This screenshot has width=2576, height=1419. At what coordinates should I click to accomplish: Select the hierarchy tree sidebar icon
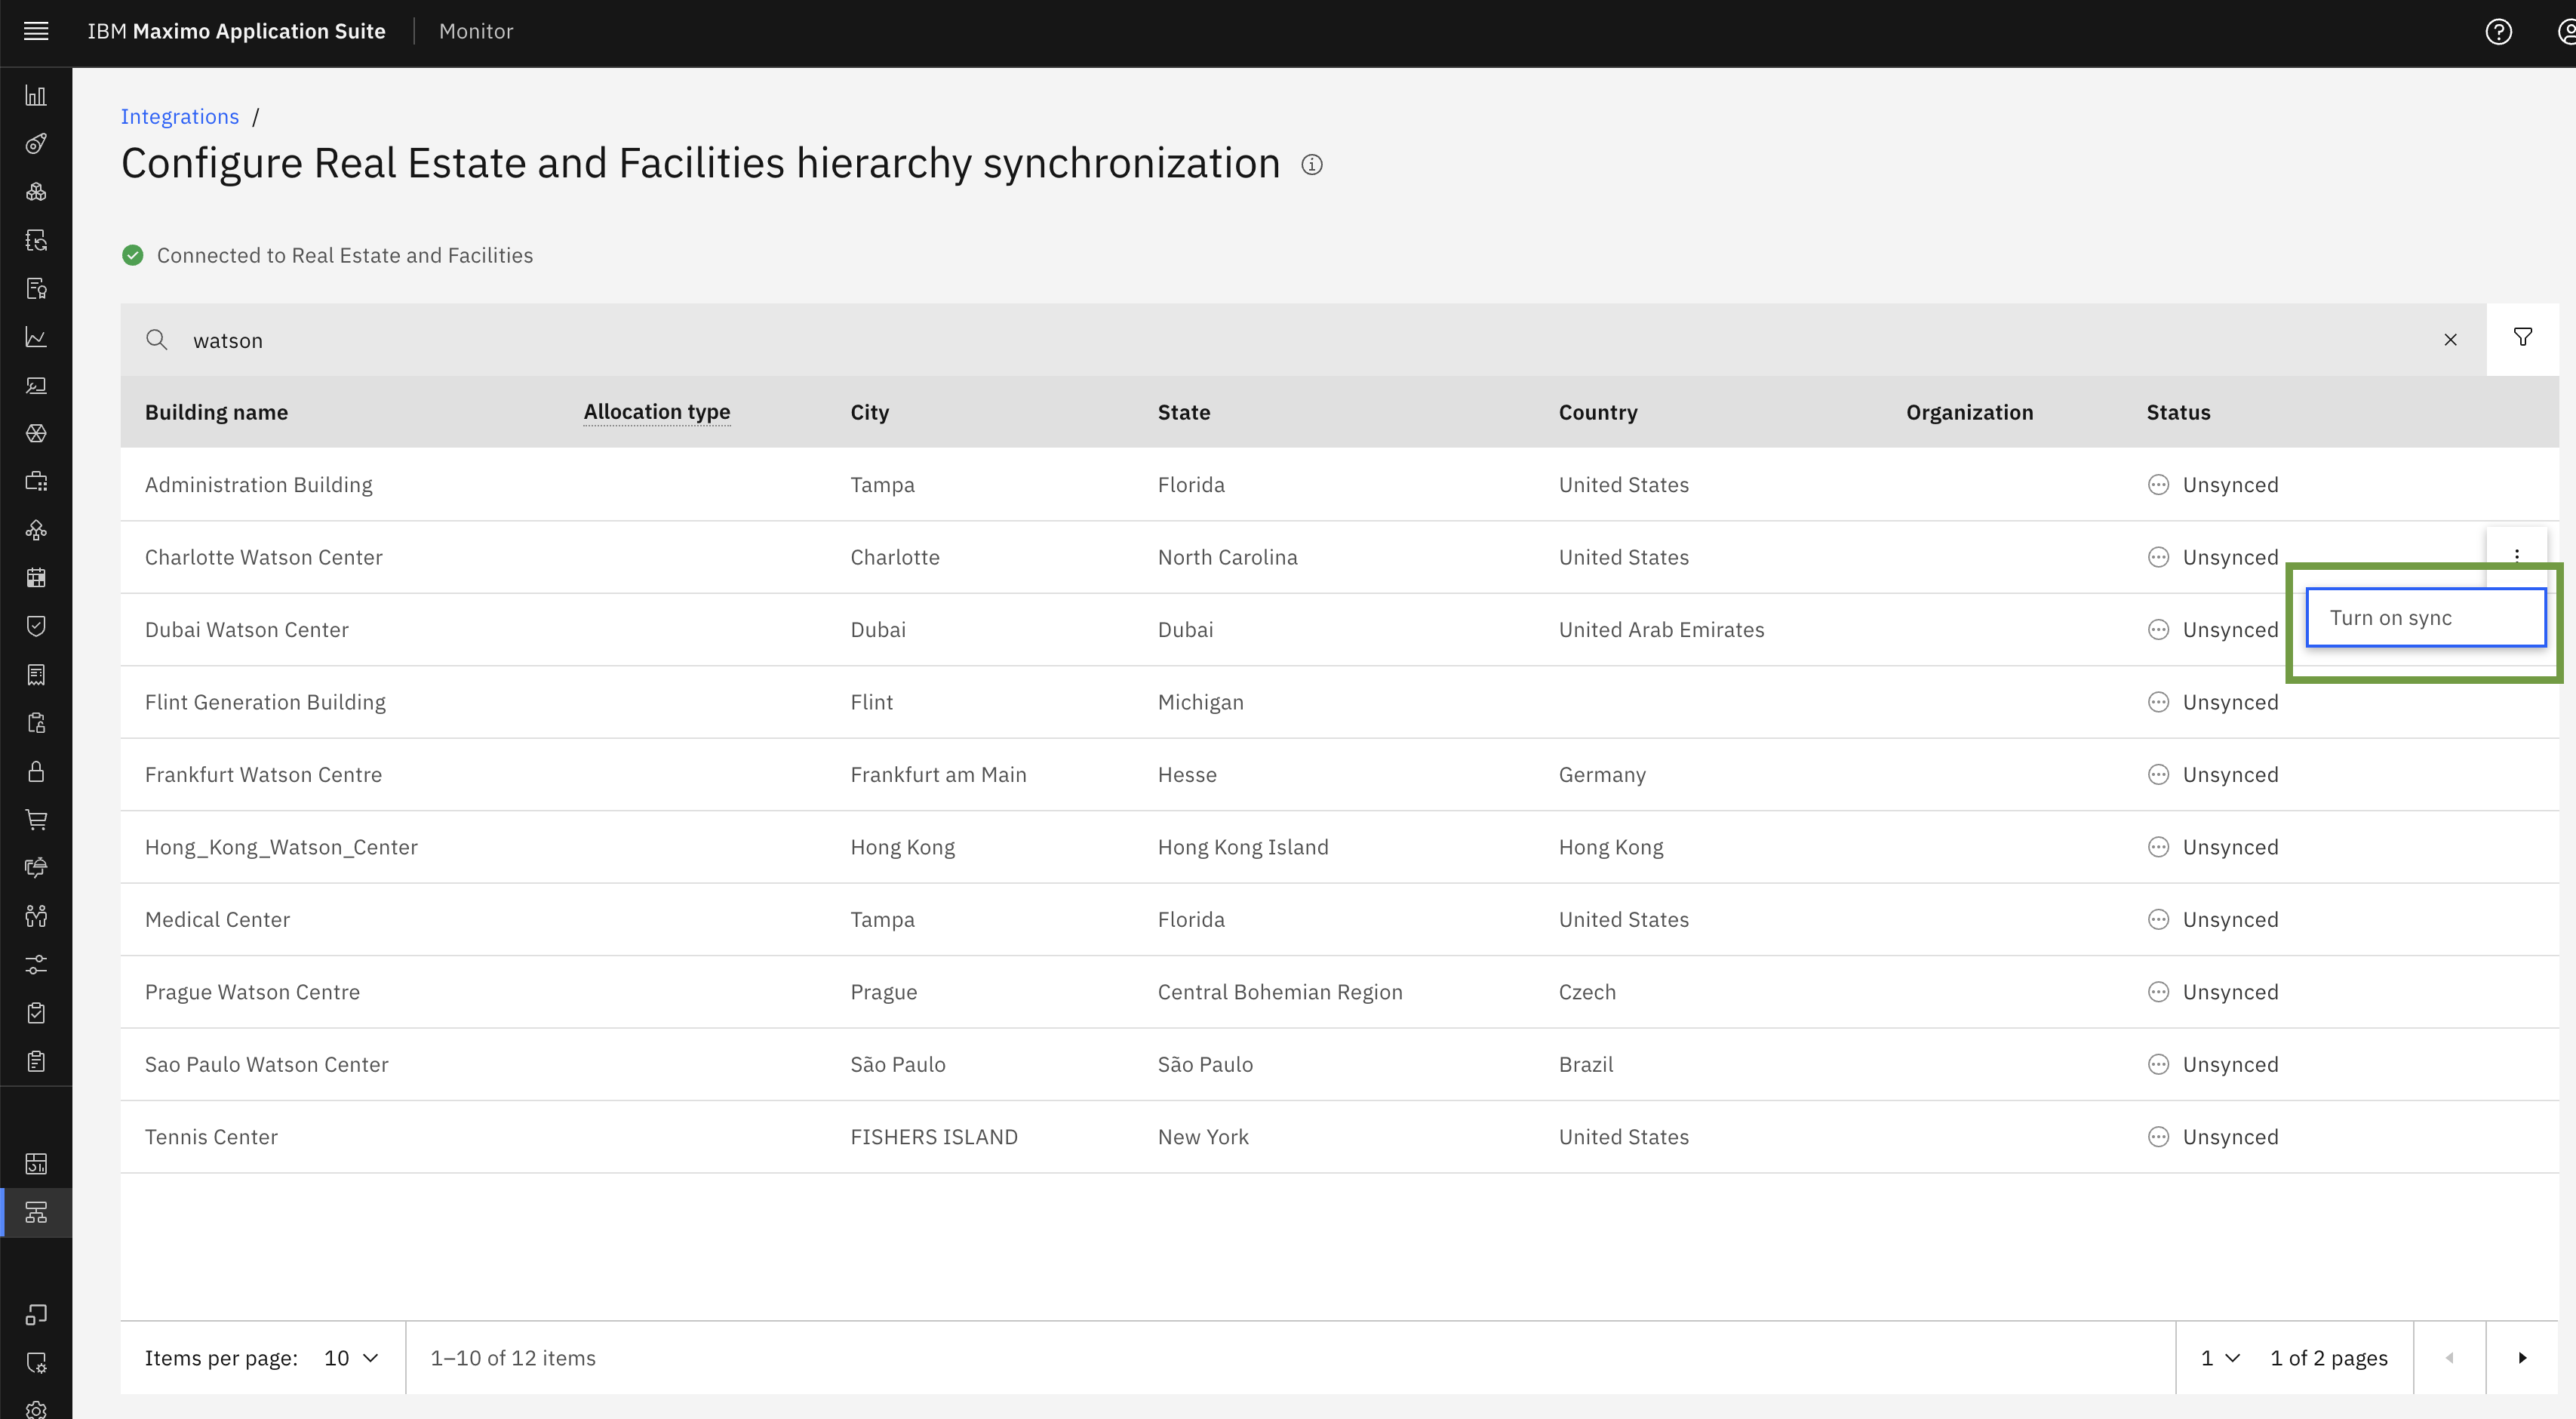click(x=36, y=1213)
